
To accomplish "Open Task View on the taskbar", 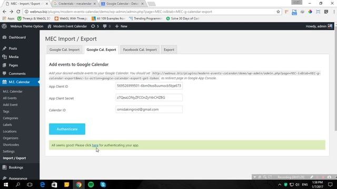I will (x=29, y=184).
